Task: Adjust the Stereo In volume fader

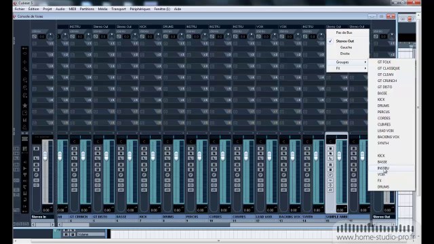Action: (x=45, y=156)
